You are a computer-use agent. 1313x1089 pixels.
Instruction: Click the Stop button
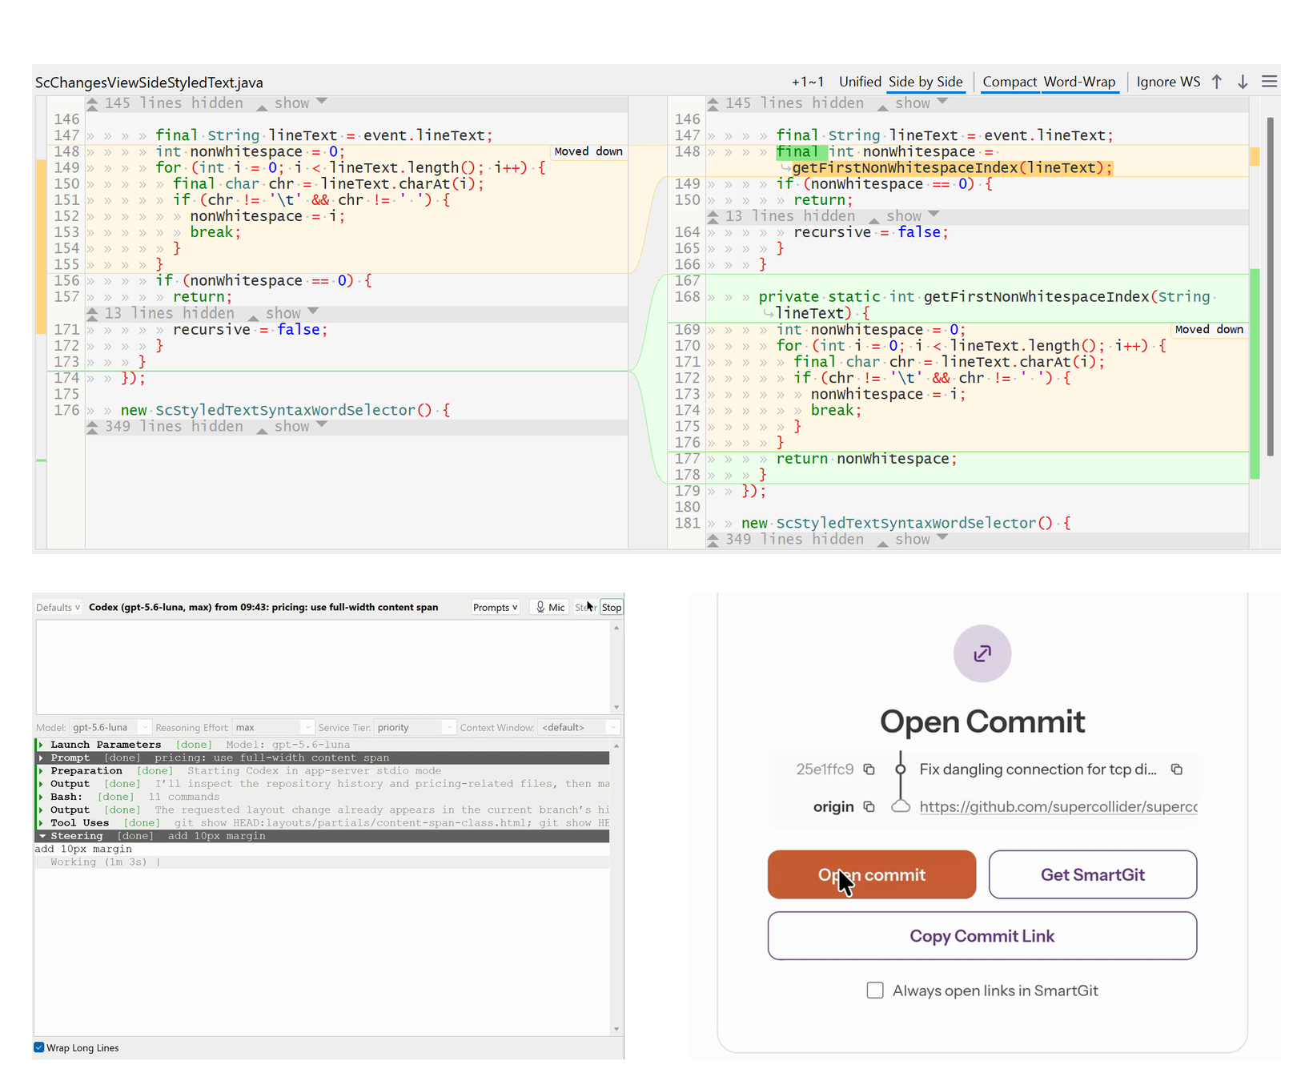(x=612, y=607)
